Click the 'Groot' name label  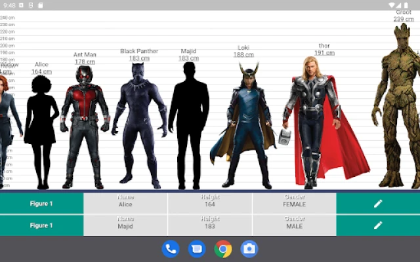pyautogui.click(x=404, y=12)
